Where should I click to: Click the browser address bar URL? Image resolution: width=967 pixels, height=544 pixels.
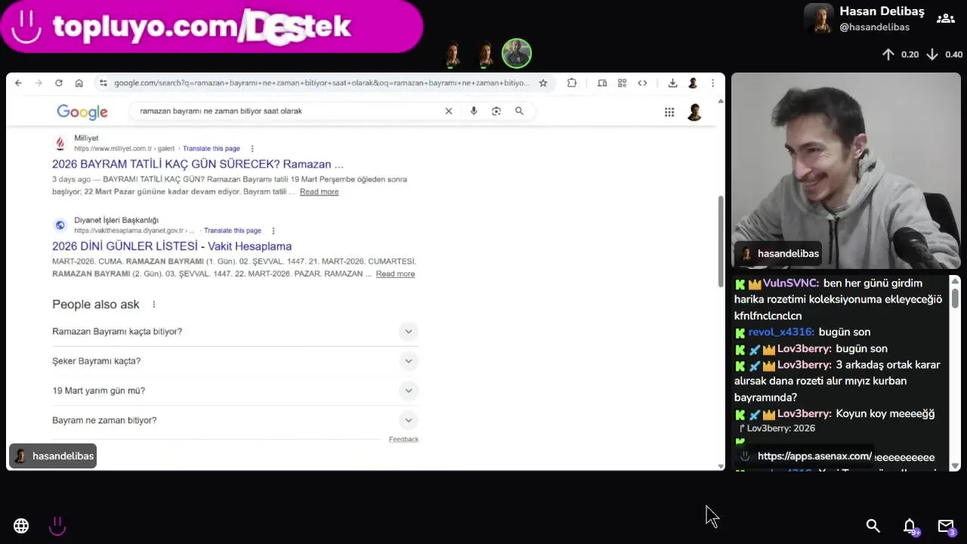(321, 83)
